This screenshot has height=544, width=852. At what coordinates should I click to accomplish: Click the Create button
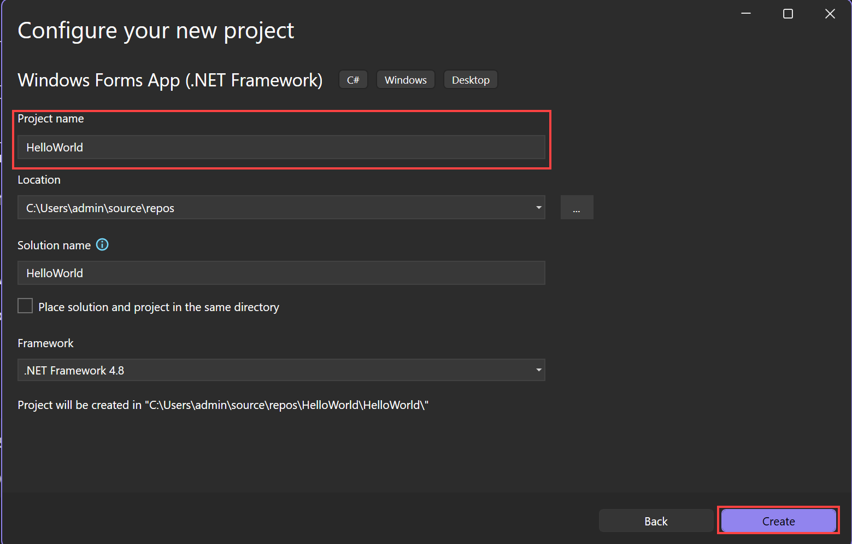[x=778, y=520]
